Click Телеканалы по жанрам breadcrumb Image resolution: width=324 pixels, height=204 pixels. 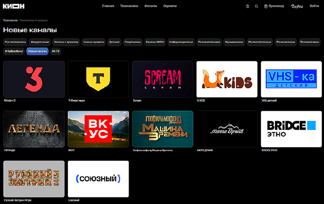(34, 20)
